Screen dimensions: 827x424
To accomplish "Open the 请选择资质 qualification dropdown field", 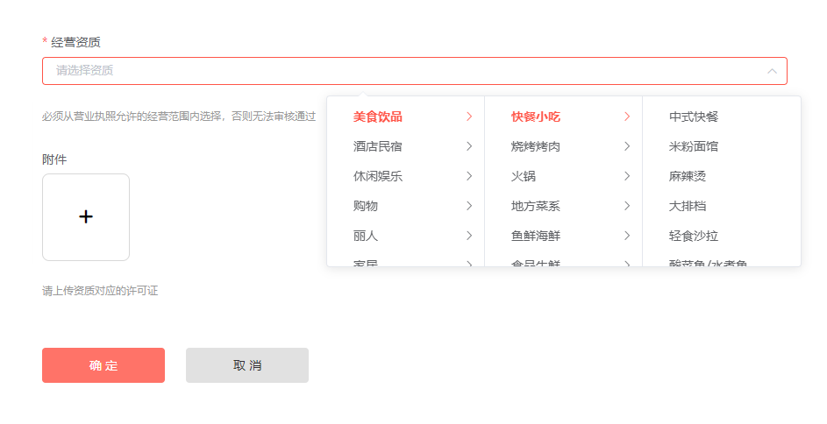I will click(x=415, y=71).
